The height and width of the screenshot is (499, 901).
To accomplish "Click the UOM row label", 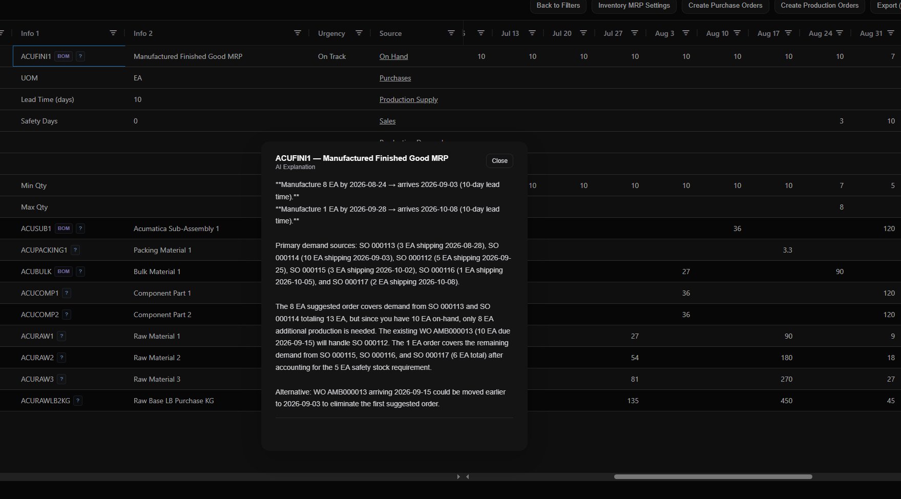I will (x=29, y=78).
